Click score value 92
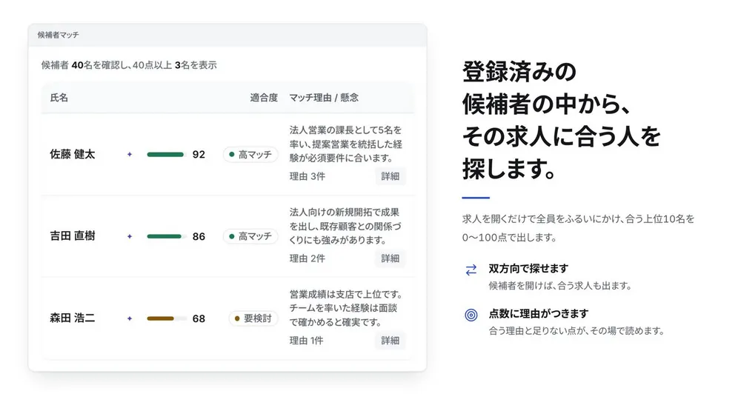 pos(199,155)
